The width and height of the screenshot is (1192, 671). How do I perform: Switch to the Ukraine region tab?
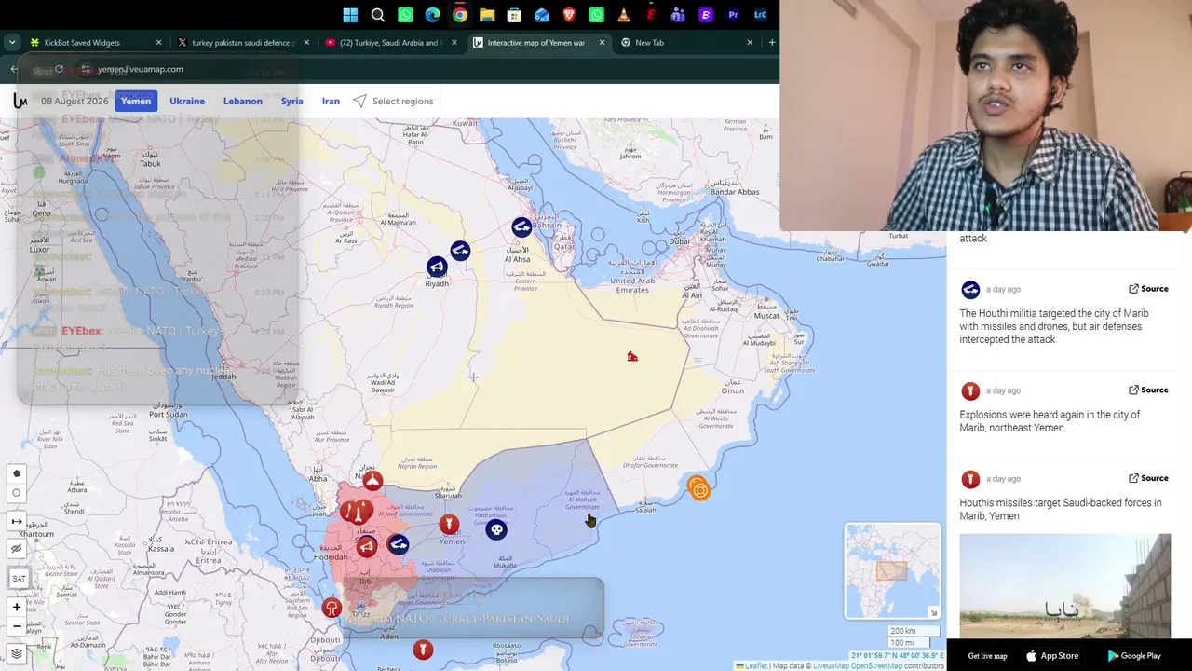coord(187,101)
